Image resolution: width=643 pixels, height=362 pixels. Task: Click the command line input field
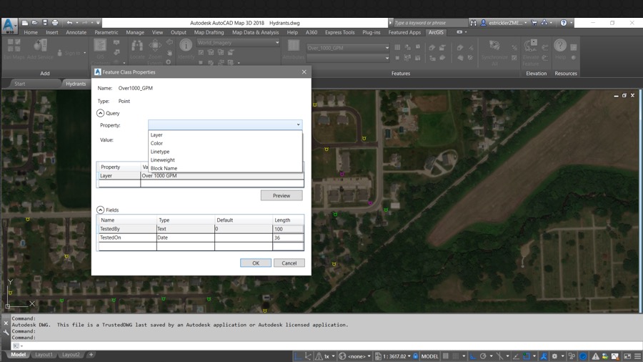pyautogui.click(x=328, y=346)
